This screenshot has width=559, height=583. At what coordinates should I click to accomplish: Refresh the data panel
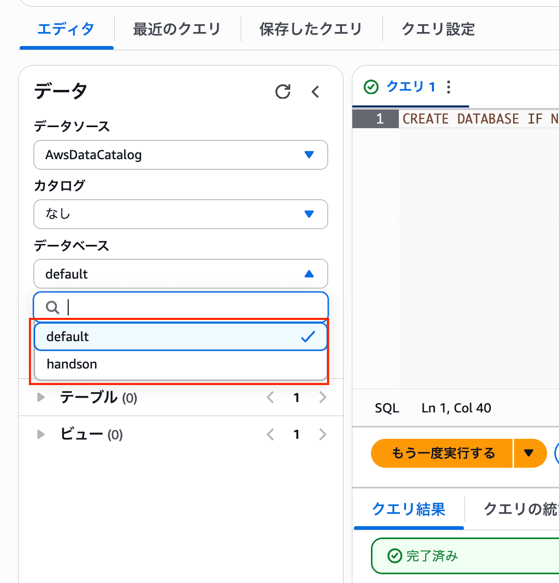(x=283, y=92)
